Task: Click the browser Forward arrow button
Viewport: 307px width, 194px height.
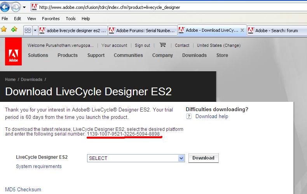Action: tap(16, 7)
